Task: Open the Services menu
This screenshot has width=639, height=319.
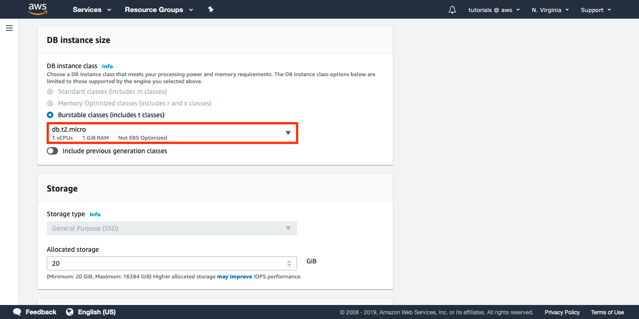Action: (x=92, y=10)
